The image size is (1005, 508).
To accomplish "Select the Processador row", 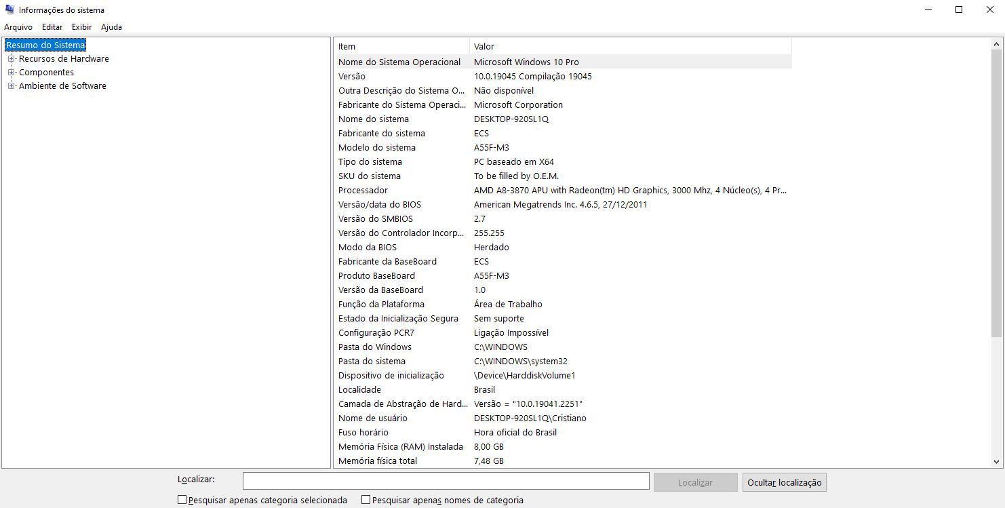I will (x=563, y=190).
